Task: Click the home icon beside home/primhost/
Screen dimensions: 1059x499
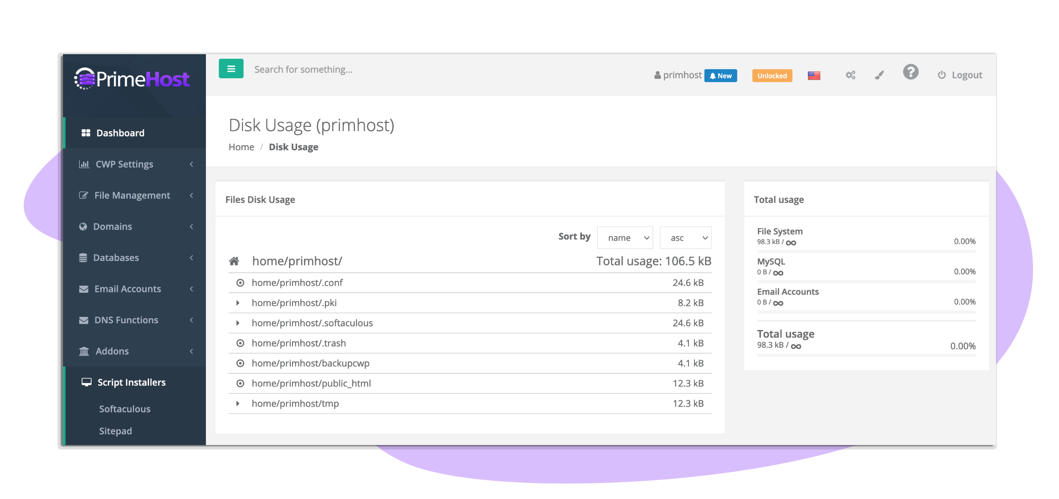Action: coord(234,261)
